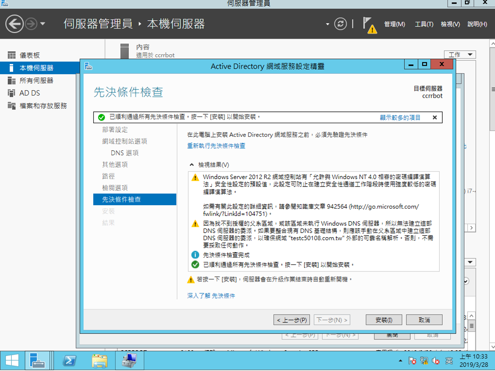Open the 檢視(V) menu

[450, 24]
